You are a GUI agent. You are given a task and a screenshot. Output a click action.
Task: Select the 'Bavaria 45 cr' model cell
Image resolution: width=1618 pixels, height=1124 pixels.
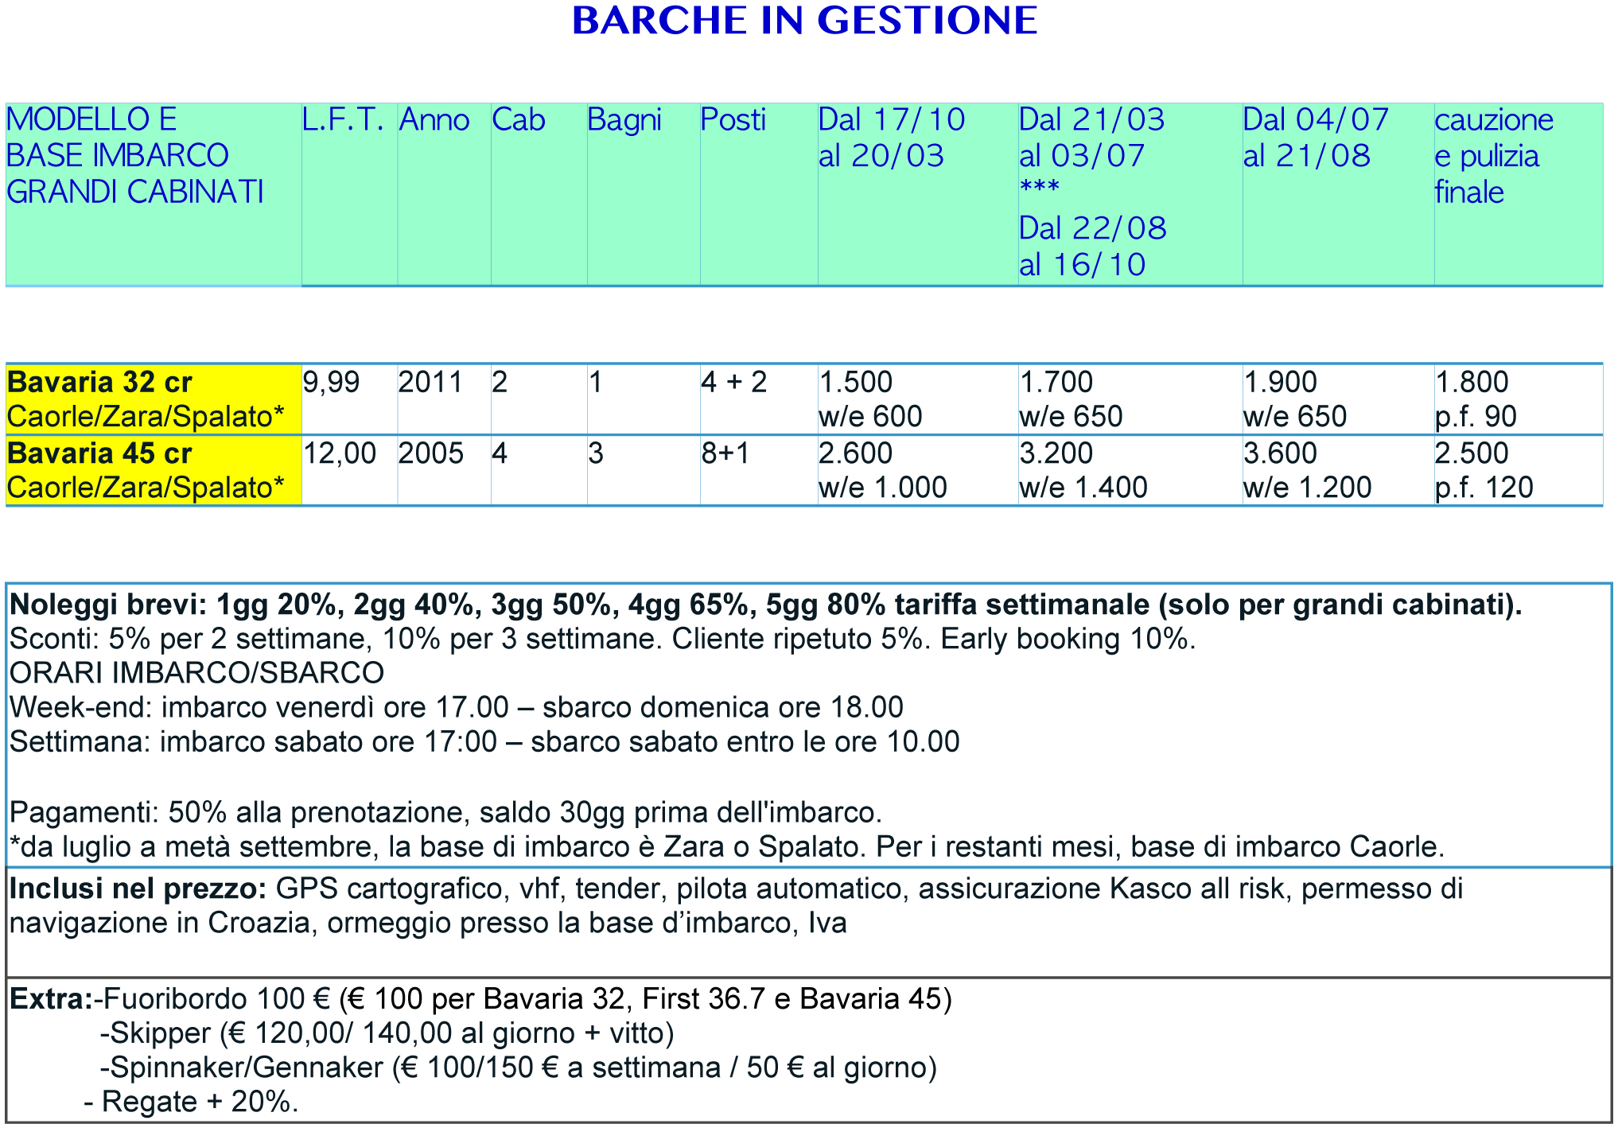tap(154, 470)
